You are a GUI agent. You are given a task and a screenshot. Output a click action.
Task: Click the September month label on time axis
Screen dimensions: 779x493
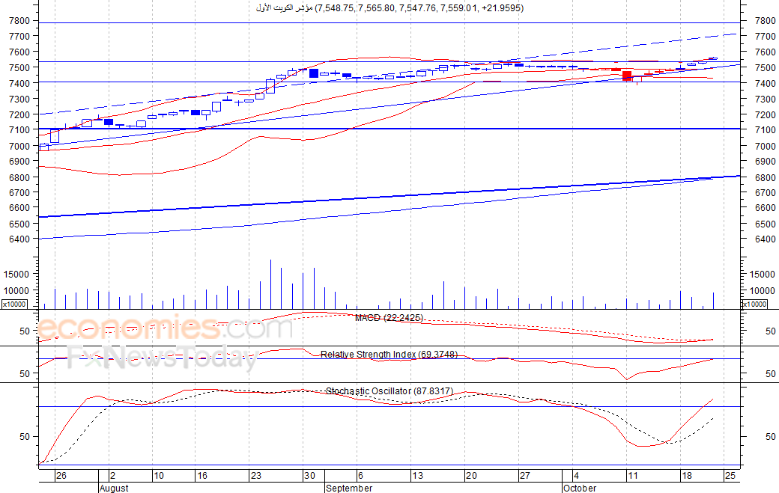click(349, 488)
